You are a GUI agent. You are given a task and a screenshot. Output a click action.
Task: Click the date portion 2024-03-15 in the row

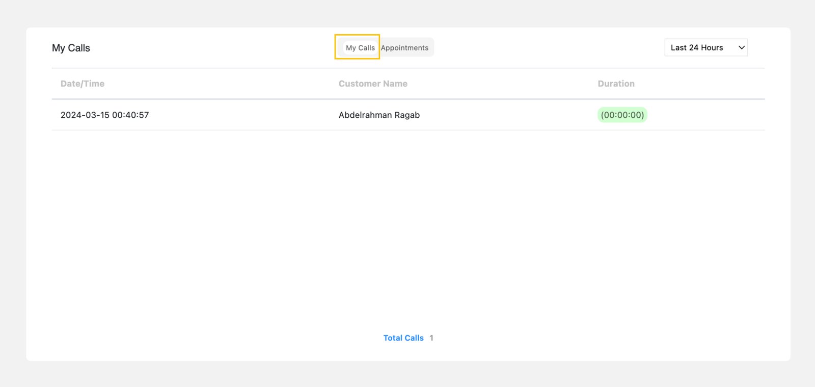point(85,115)
